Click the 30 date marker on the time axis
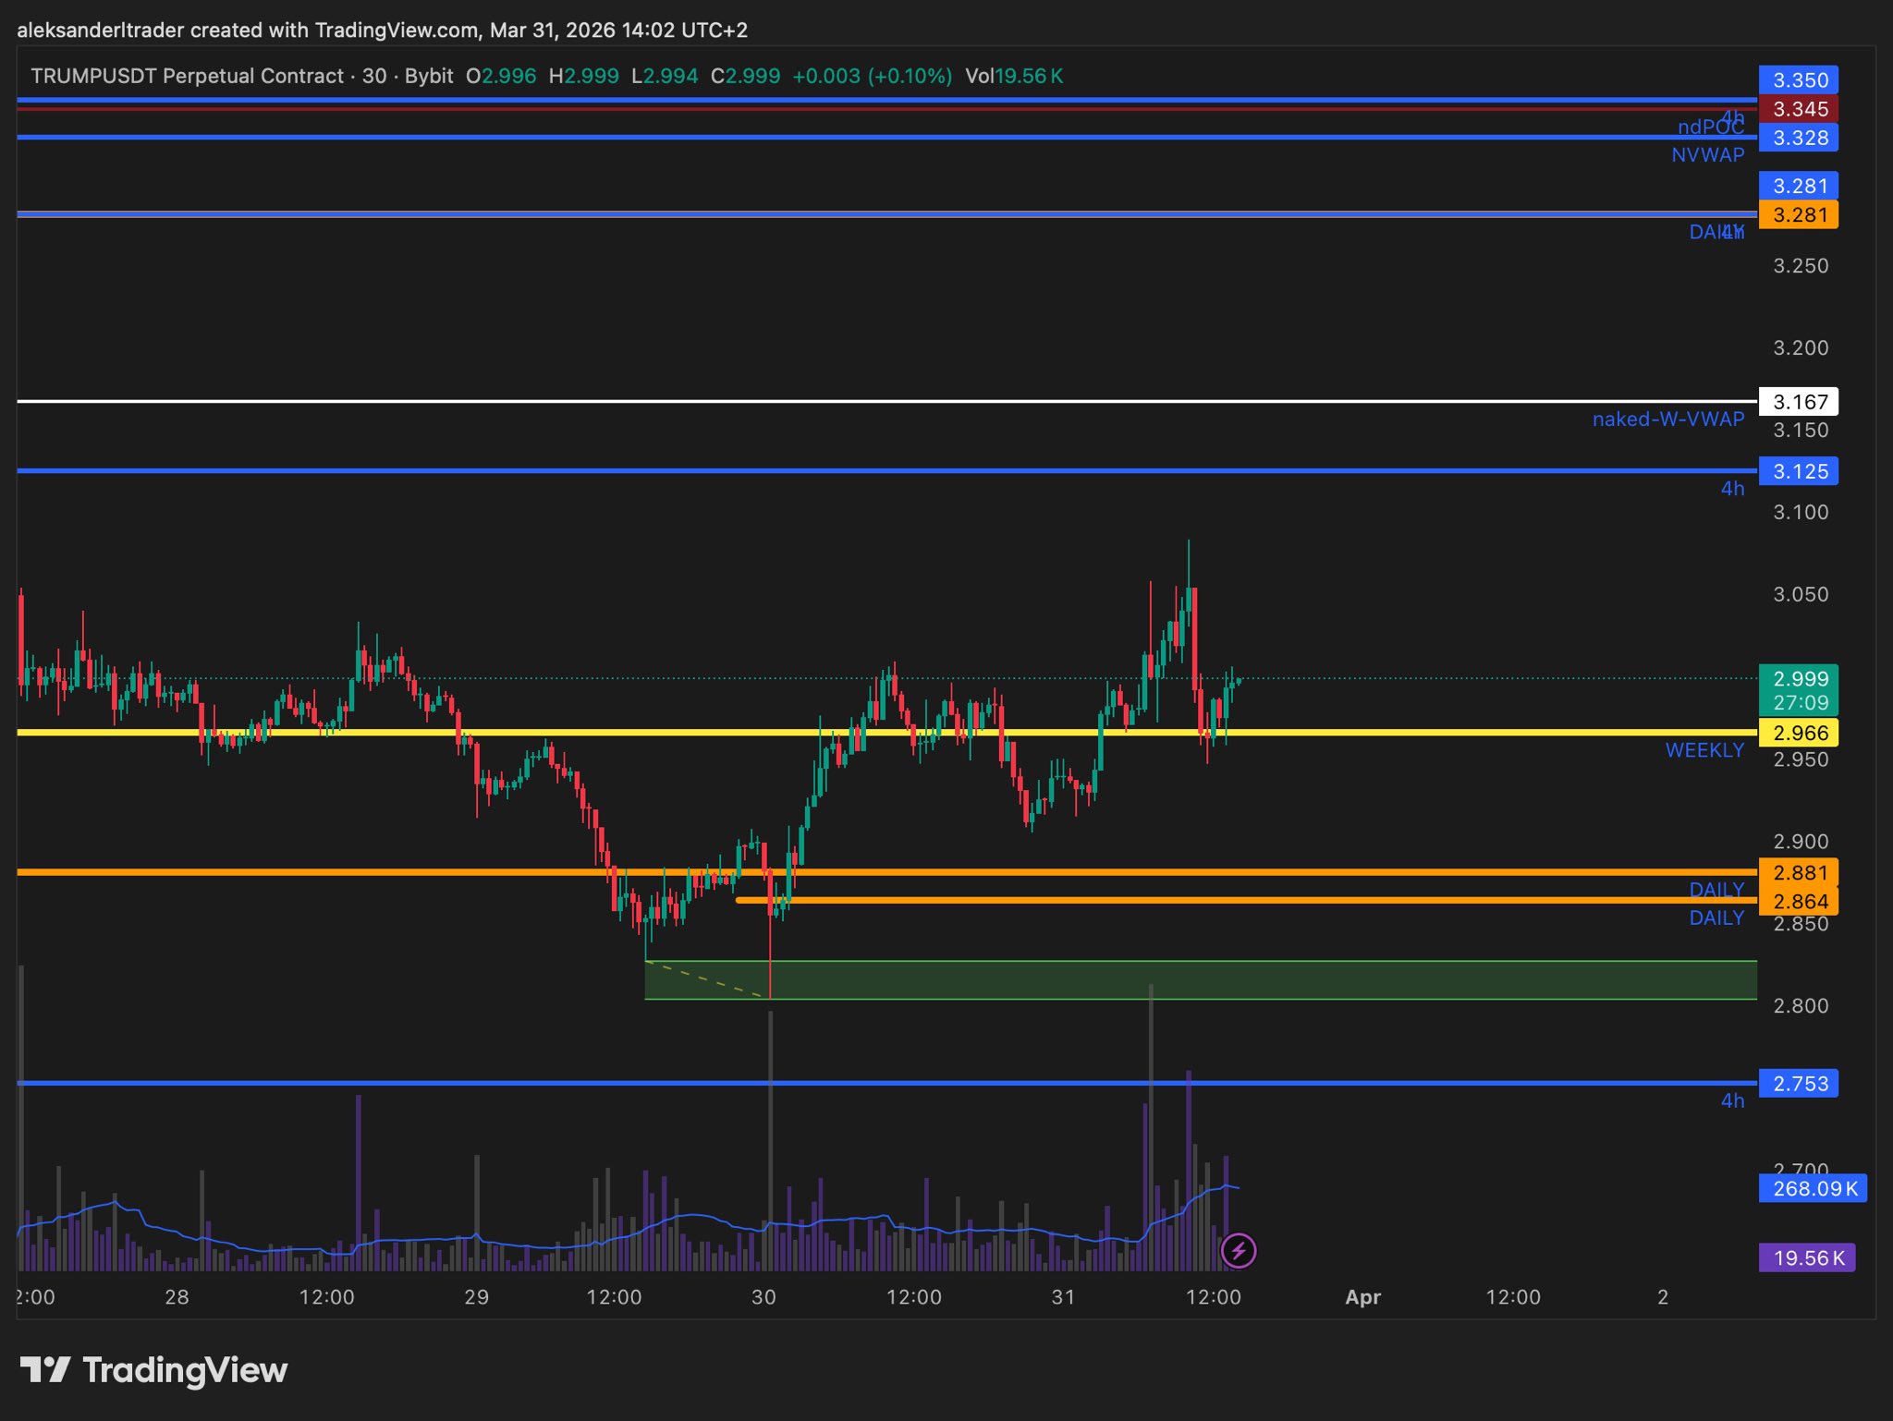The height and width of the screenshot is (1421, 1893). coord(763,1297)
